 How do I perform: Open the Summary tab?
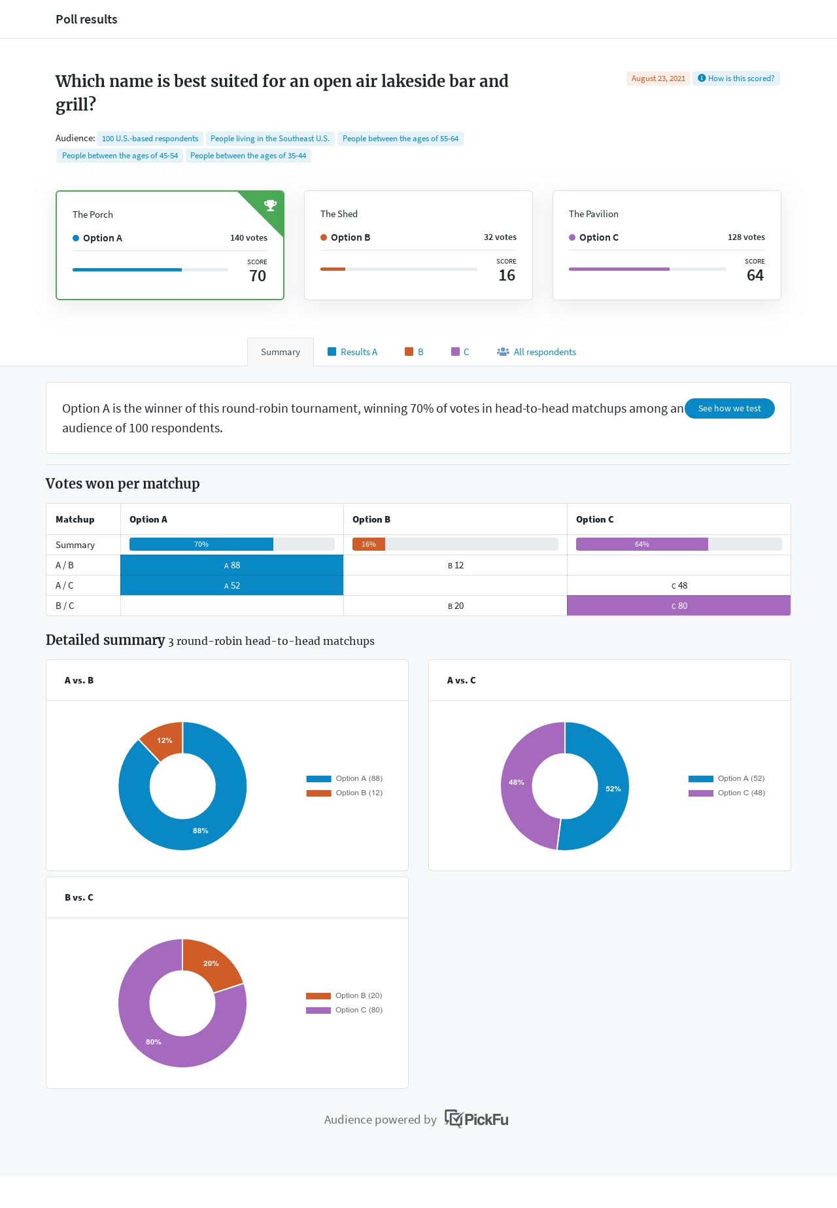[281, 352]
